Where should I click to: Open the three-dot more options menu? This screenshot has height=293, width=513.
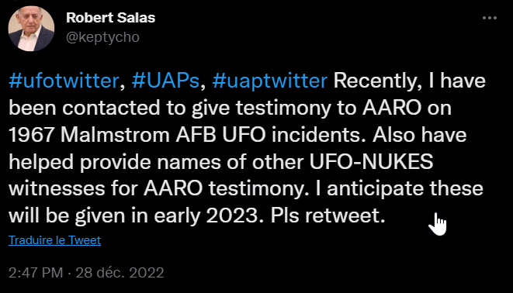[x=490, y=18]
